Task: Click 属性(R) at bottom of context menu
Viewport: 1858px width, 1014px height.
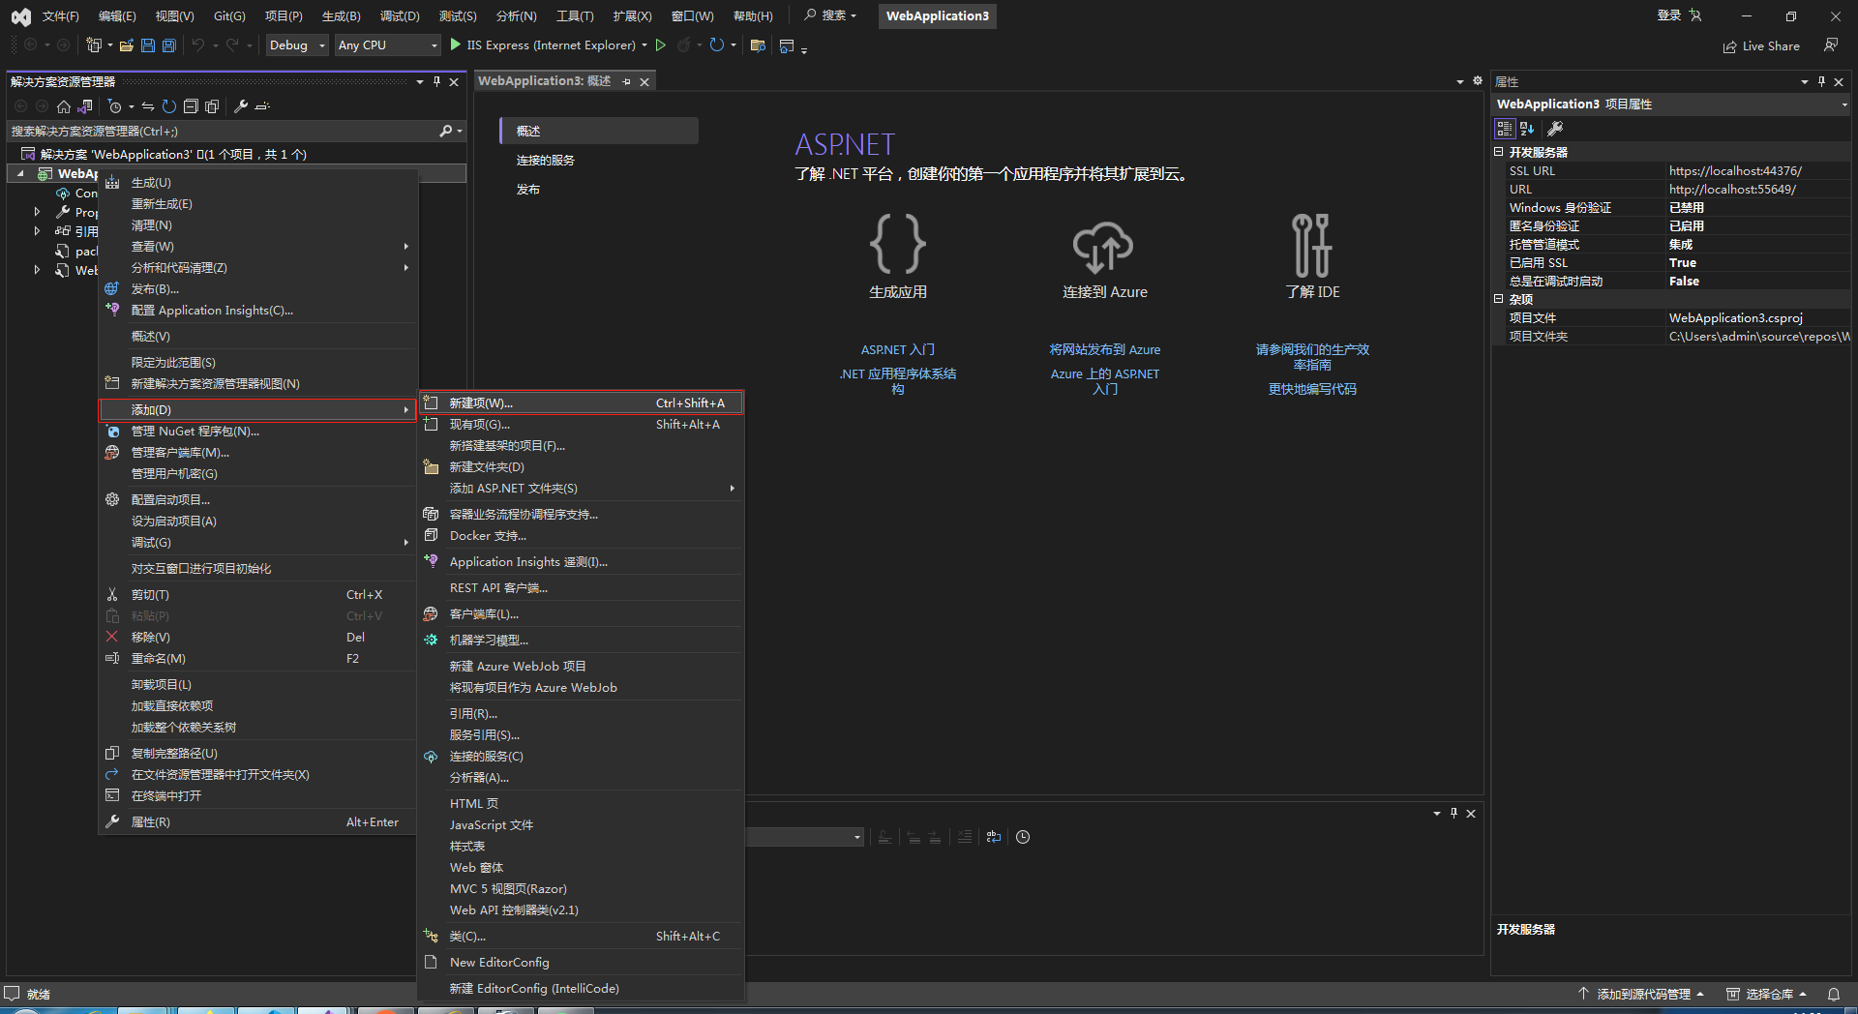Action: [258, 821]
